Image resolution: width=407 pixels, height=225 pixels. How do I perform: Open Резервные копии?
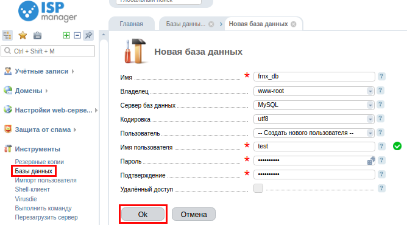(39, 162)
